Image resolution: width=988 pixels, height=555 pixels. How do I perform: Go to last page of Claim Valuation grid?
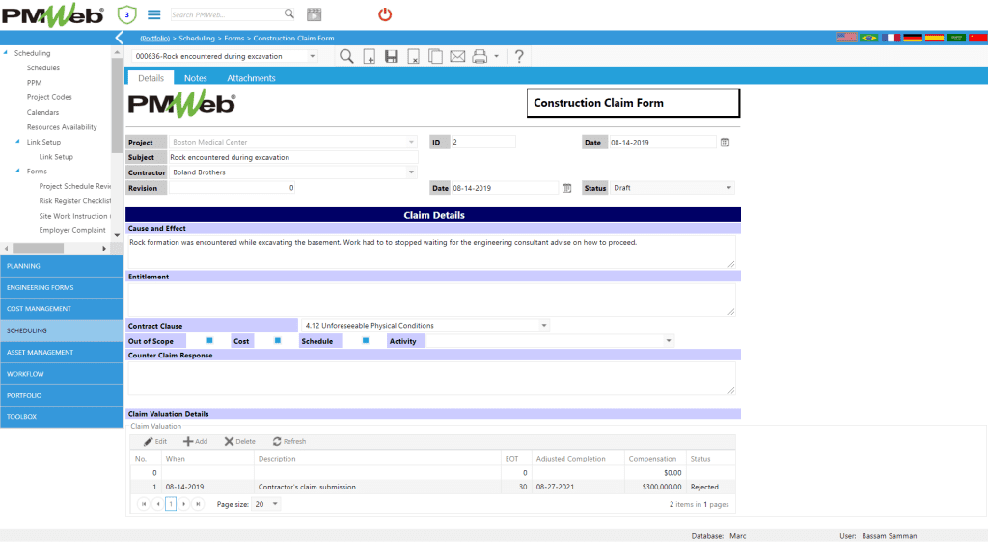(198, 503)
